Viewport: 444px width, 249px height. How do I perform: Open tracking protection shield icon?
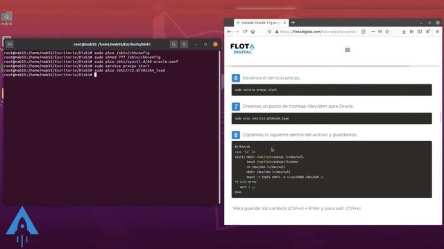[270, 32]
